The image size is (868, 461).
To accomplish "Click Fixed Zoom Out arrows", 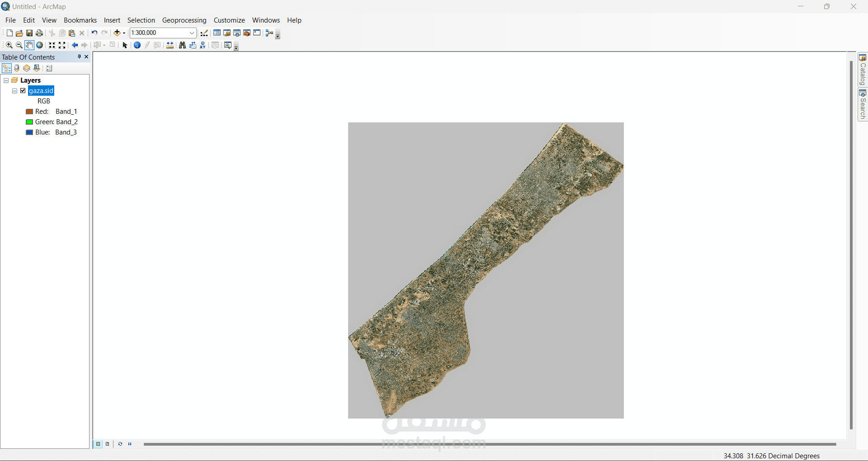I will tap(62, 45).
